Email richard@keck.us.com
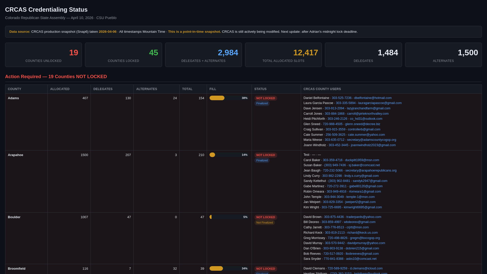 point(362,233)
